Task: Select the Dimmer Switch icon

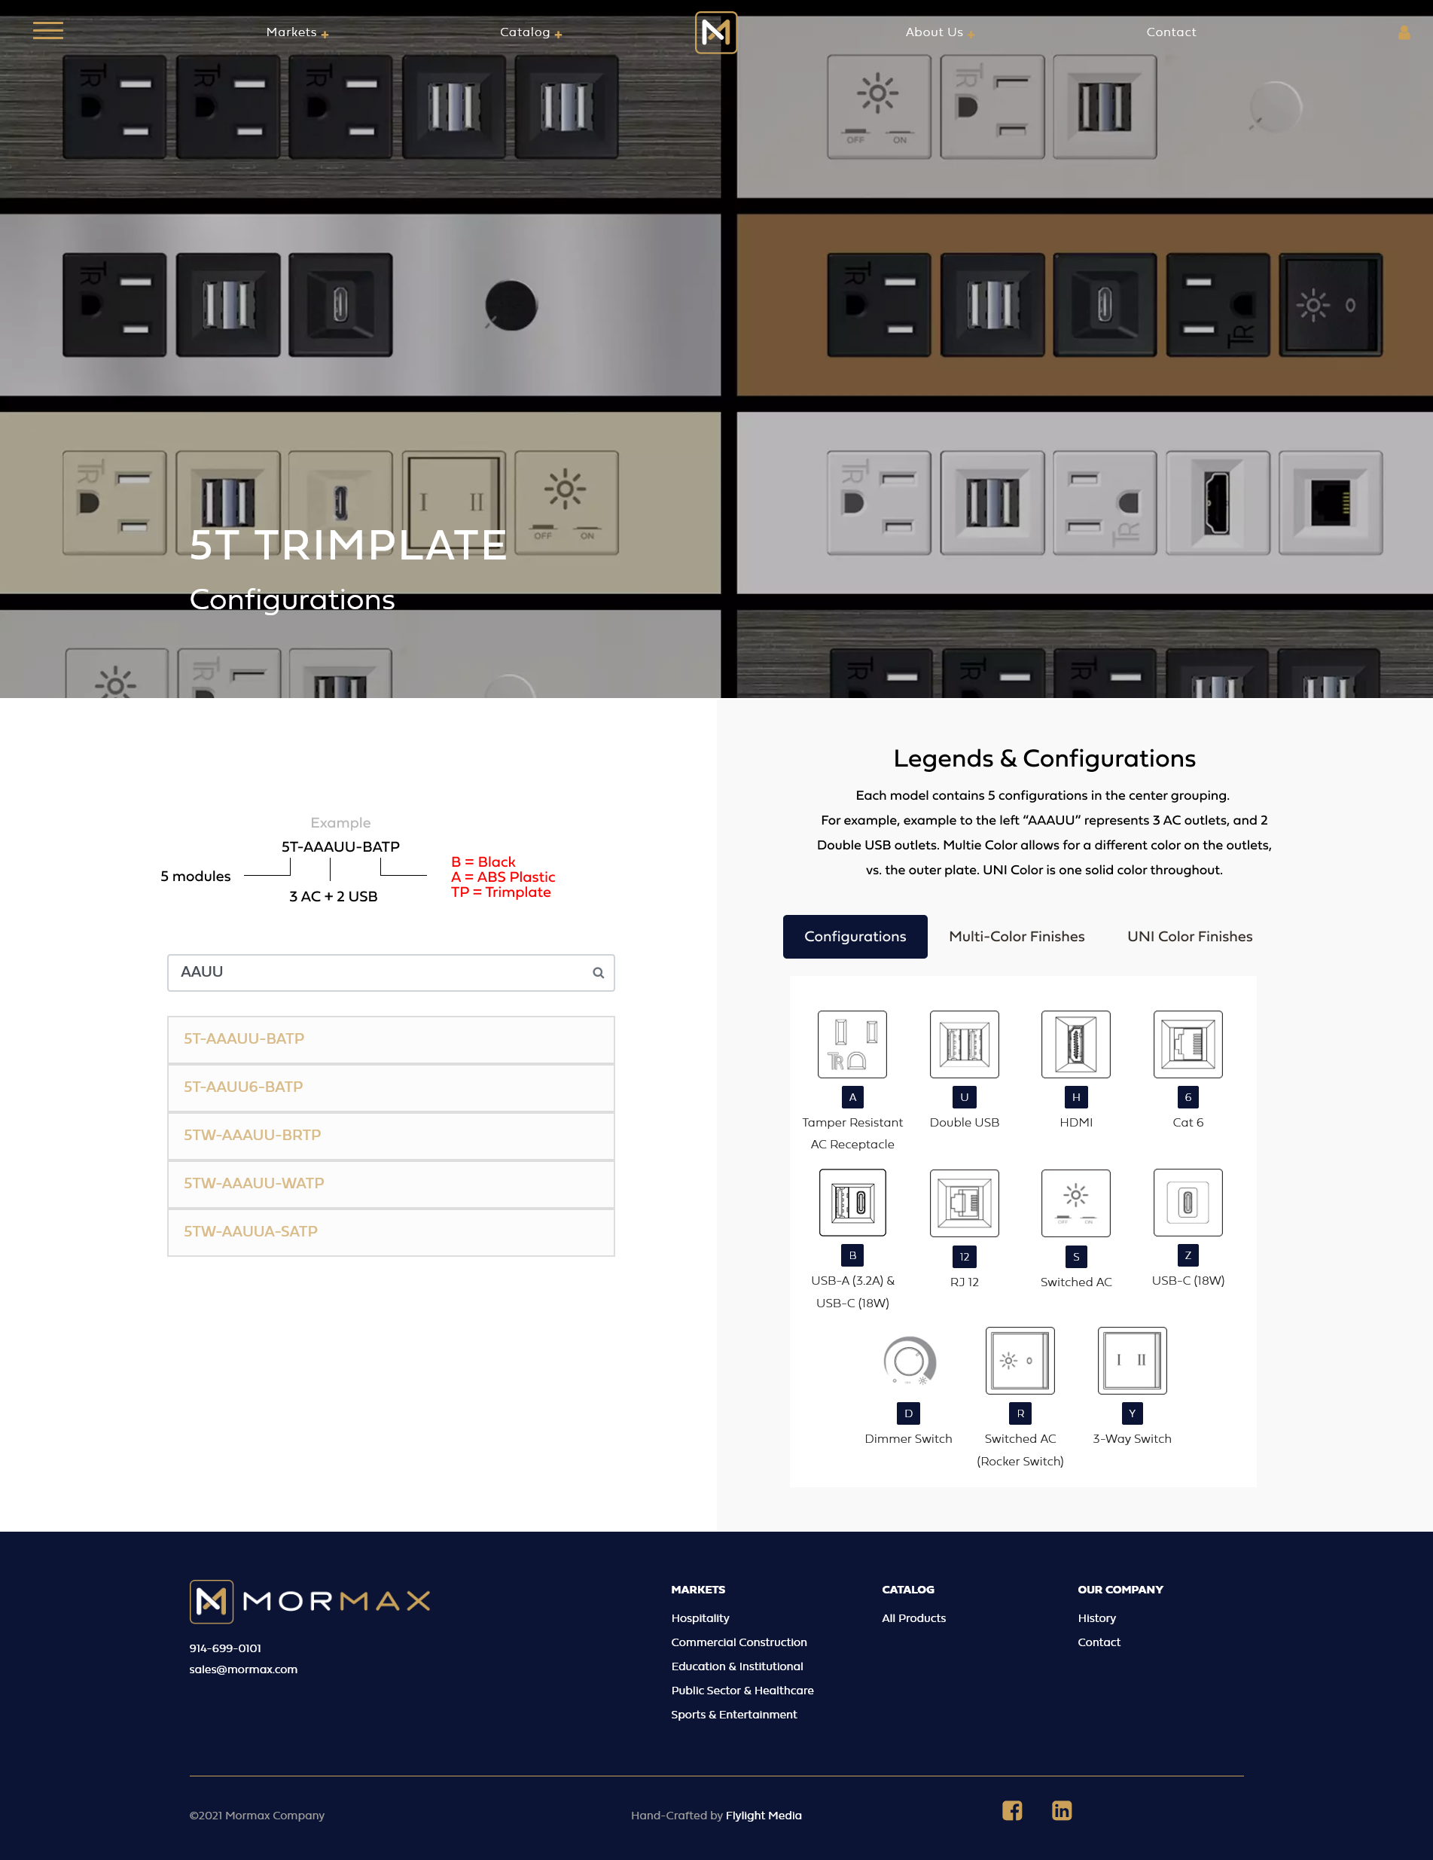Action: pyautogui.click(x=908, y=1360)
